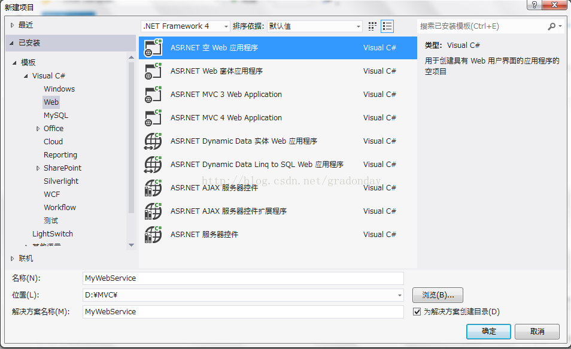Select Silverlight template category
This screenshot has width=571, height=349.
[61, 181]
